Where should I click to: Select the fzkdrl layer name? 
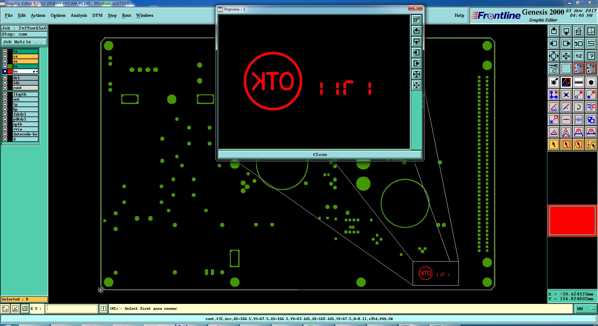[25, 114]
